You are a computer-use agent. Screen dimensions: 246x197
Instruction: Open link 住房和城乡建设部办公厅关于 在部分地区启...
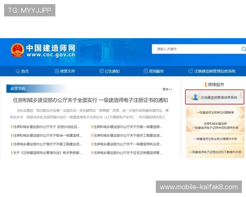46,127
